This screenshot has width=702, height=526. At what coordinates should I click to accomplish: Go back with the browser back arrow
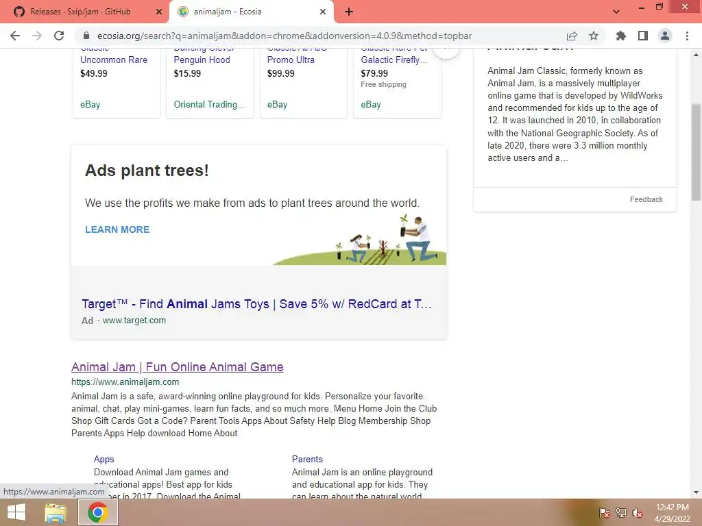[x=15, y=36]
